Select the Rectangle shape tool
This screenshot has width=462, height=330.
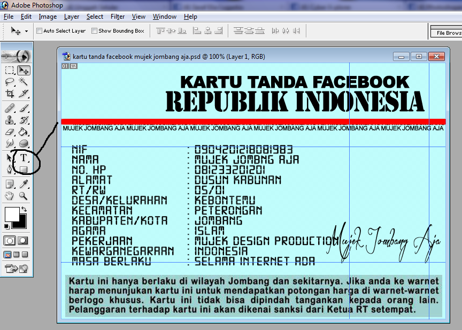click(24, 170)
